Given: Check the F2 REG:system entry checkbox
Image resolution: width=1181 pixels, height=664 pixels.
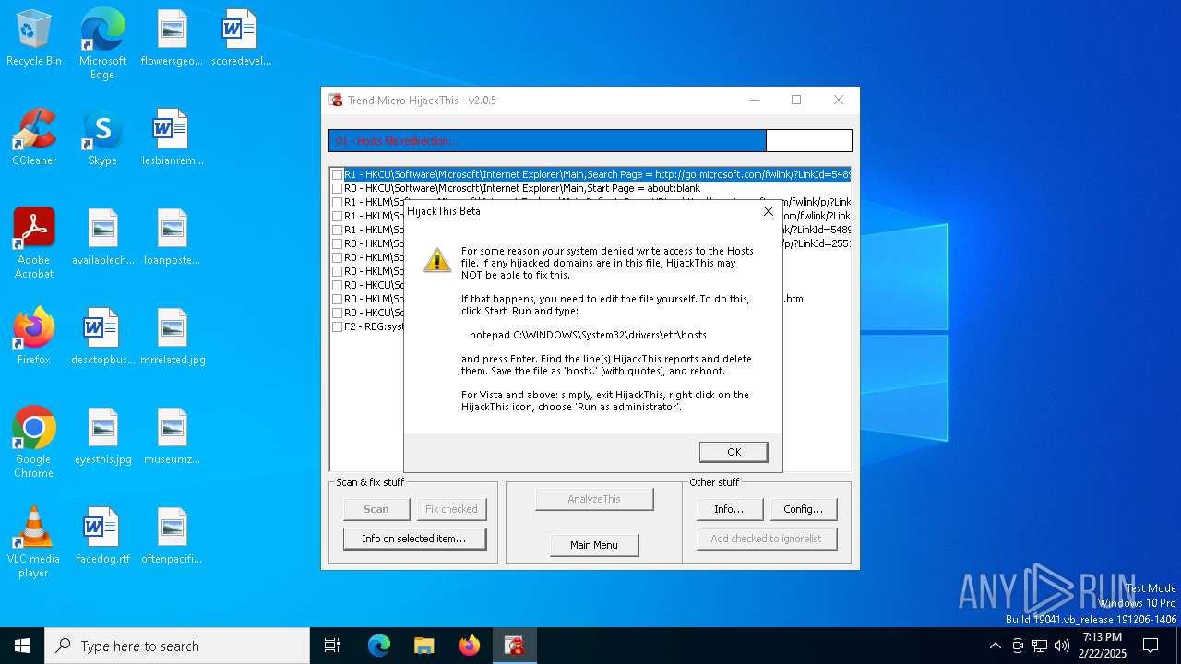Looking at the screenshot, I should [x=338, y=326].
